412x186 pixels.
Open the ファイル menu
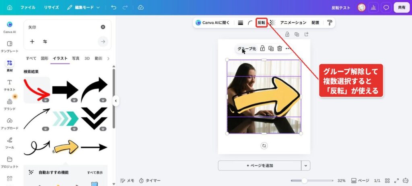click(28, 8)
